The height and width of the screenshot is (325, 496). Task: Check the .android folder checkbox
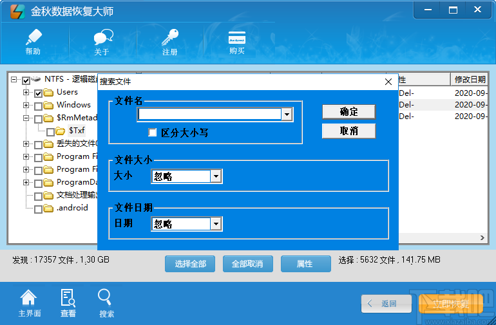[38, 209]
